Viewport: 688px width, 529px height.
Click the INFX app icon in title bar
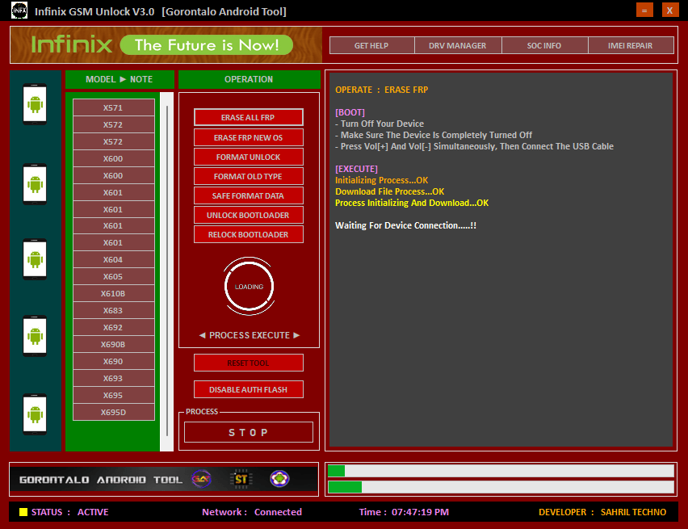point(19,10)
